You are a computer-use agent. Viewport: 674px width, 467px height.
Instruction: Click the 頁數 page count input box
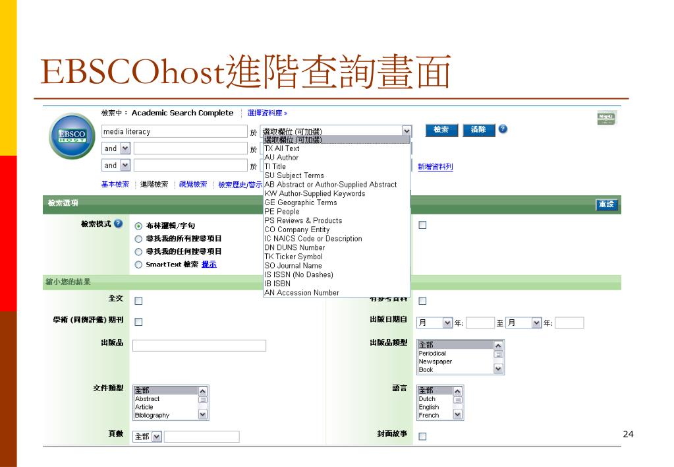pos(202,437)
